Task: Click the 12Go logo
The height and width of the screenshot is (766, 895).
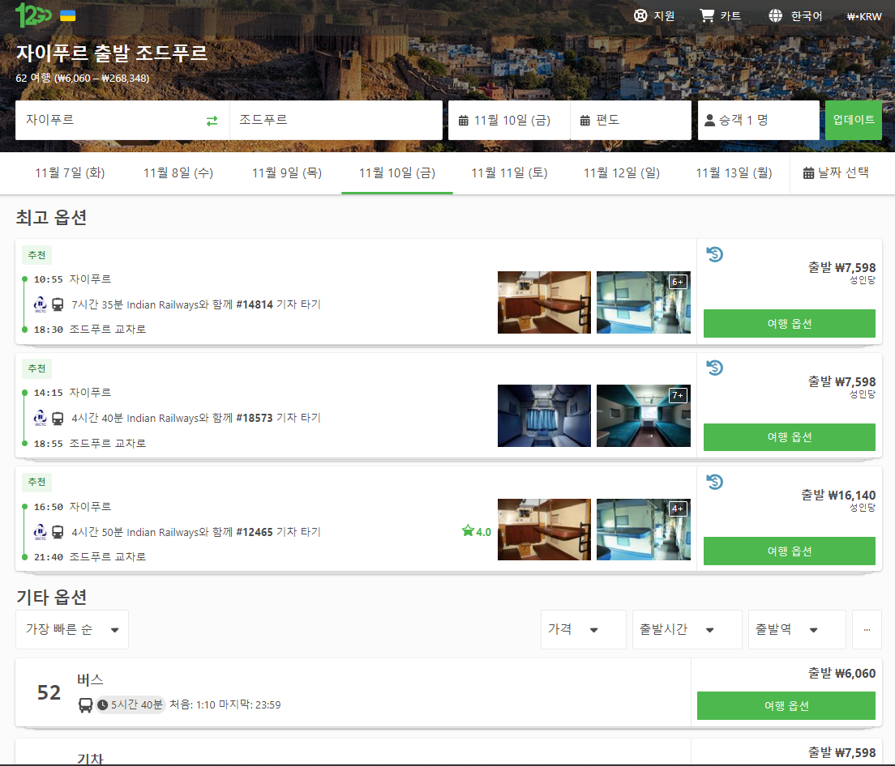Action: point(33,15)
